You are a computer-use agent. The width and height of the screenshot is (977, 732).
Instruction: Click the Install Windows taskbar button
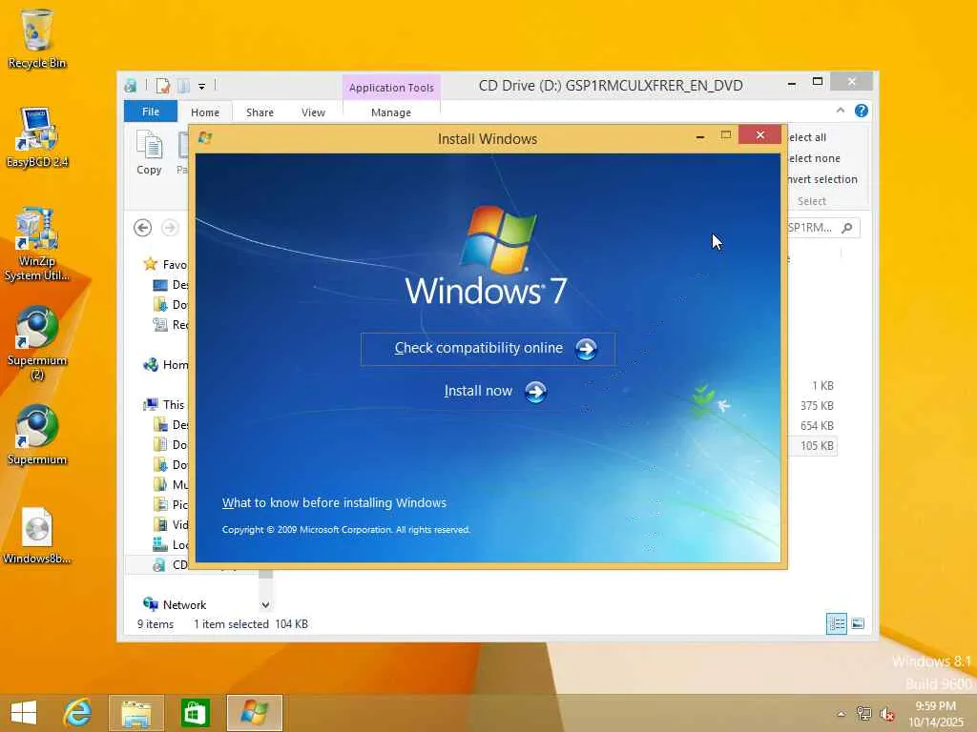pos(254,713)
